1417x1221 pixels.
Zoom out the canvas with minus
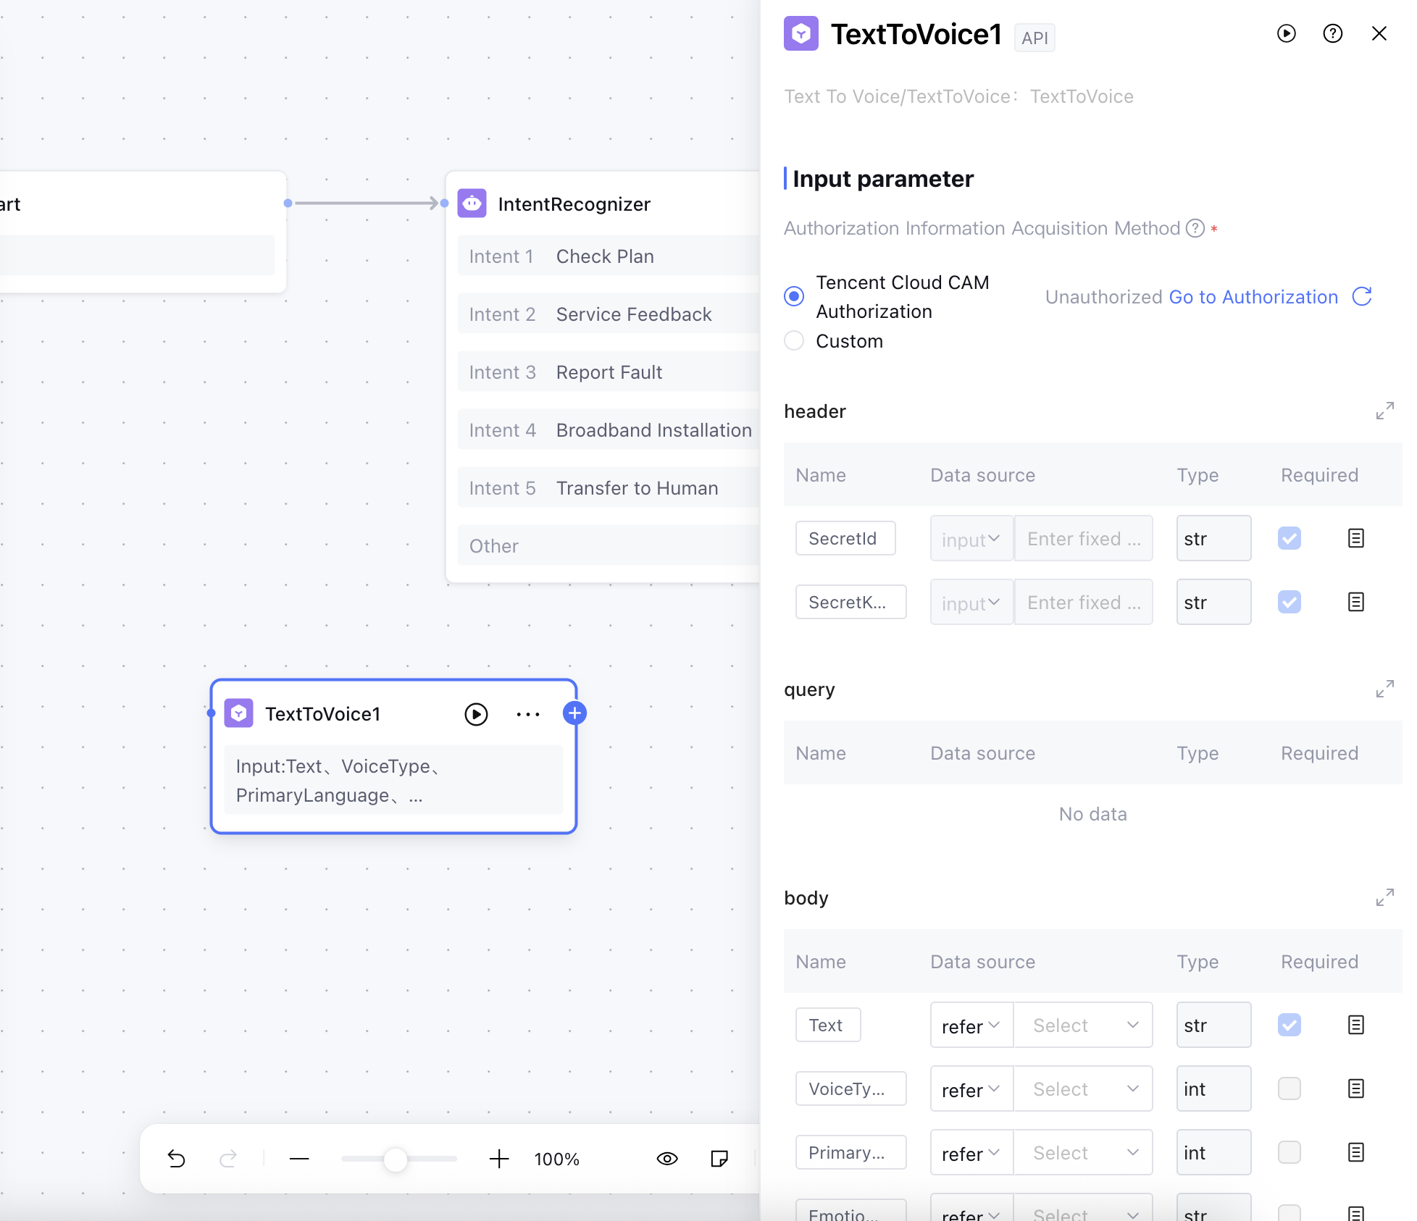coord(299,1159)
